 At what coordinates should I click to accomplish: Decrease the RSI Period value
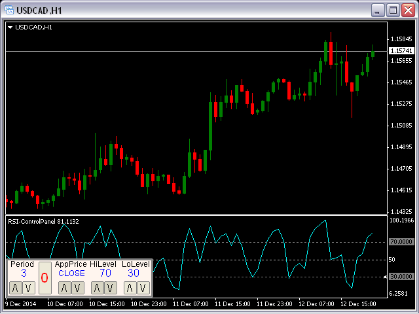28,288
